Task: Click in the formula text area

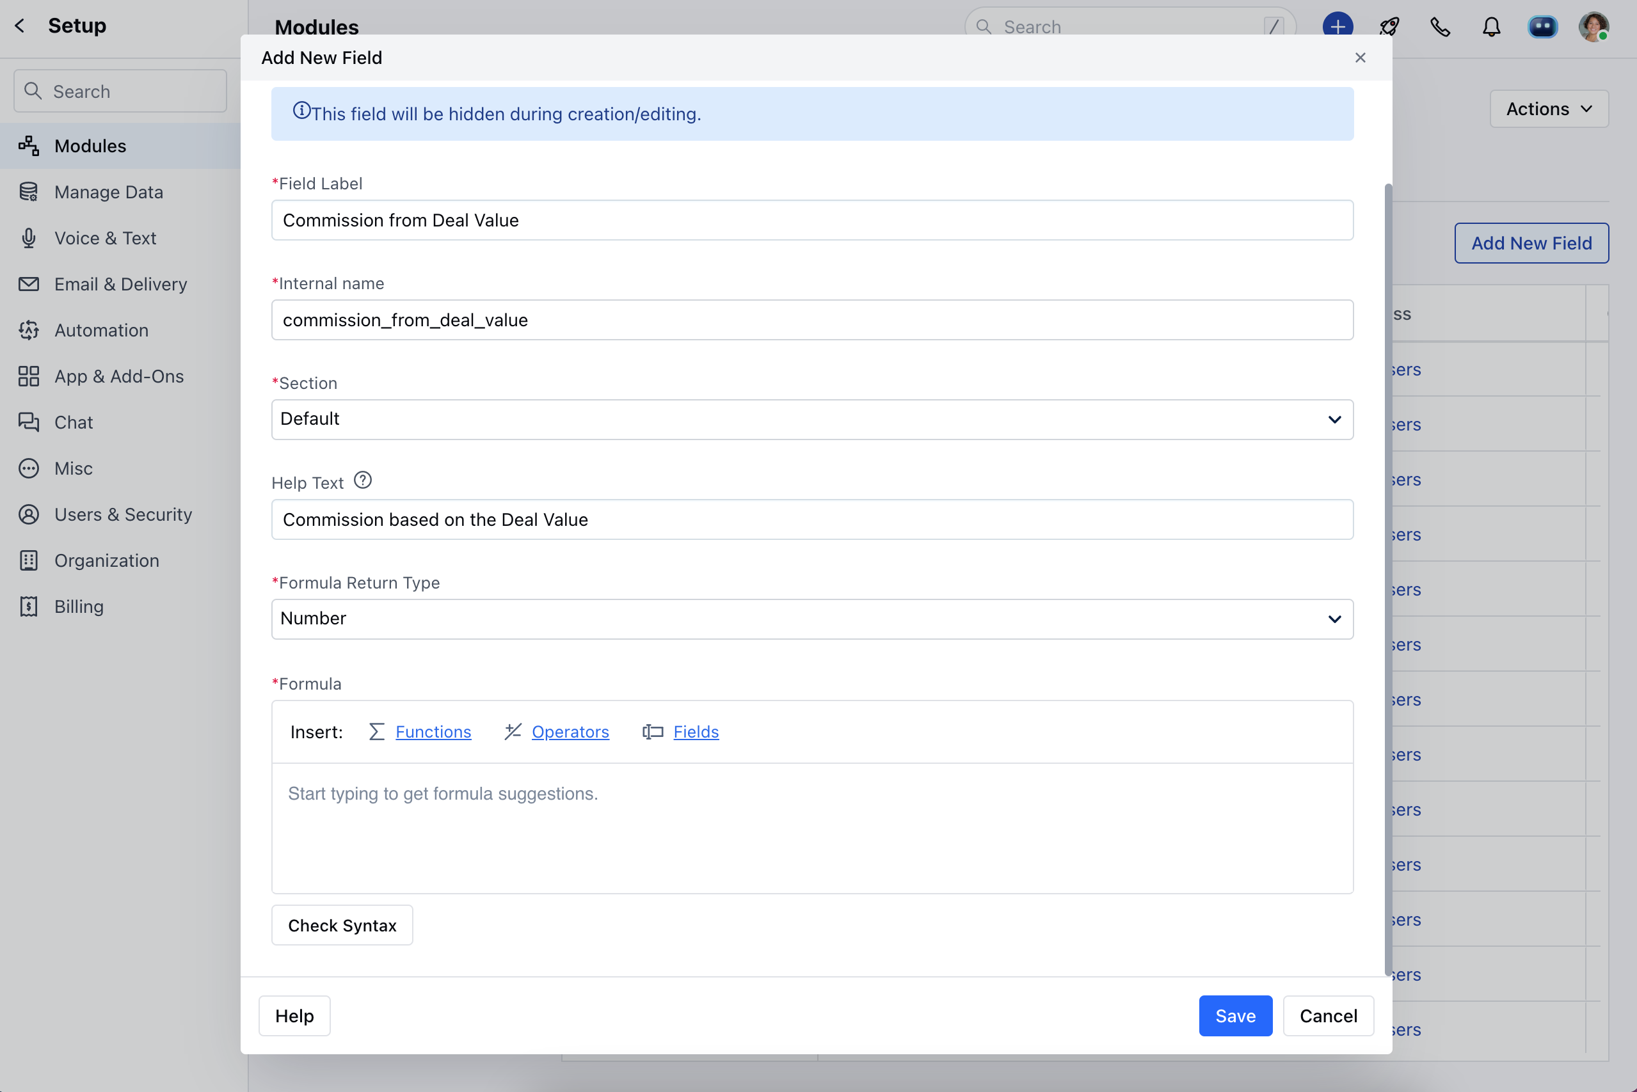Action: [x=811, y=828]
